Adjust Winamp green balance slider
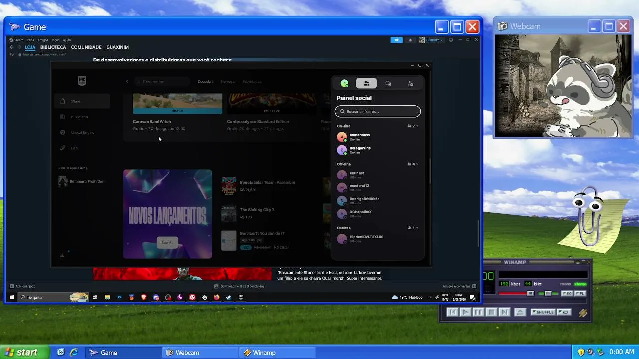 pyautogui.click(x=548, y=294)
